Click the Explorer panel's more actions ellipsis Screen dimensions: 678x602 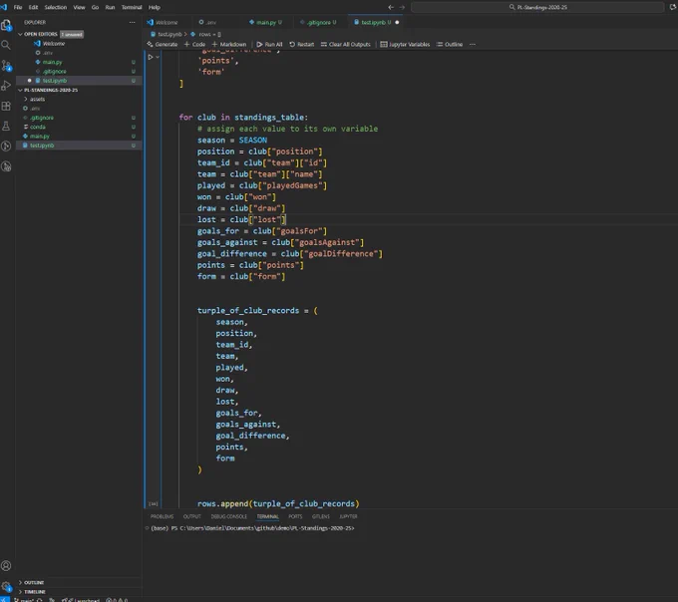(x=132, y=23)
